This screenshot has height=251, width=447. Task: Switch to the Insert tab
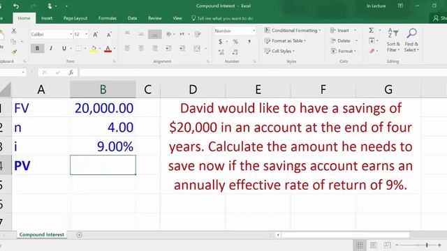[47, 18]
